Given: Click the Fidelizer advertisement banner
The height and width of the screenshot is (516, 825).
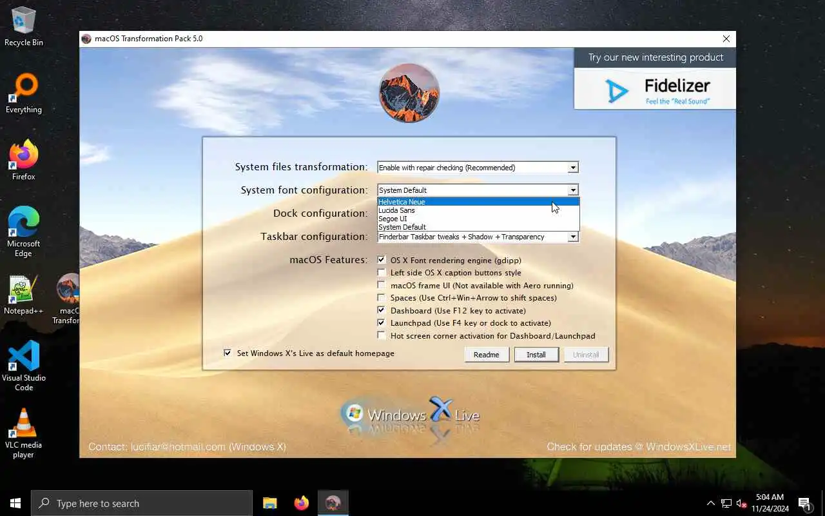Looking at the screenshot, I should click(x=655, y=90).
